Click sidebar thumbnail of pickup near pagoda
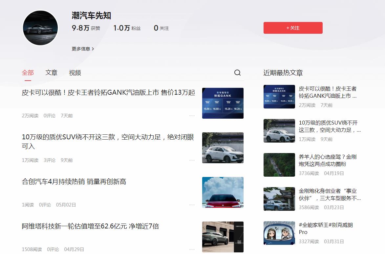The height and width of the screenshot is (254, 385). click(x=279, y=199)
